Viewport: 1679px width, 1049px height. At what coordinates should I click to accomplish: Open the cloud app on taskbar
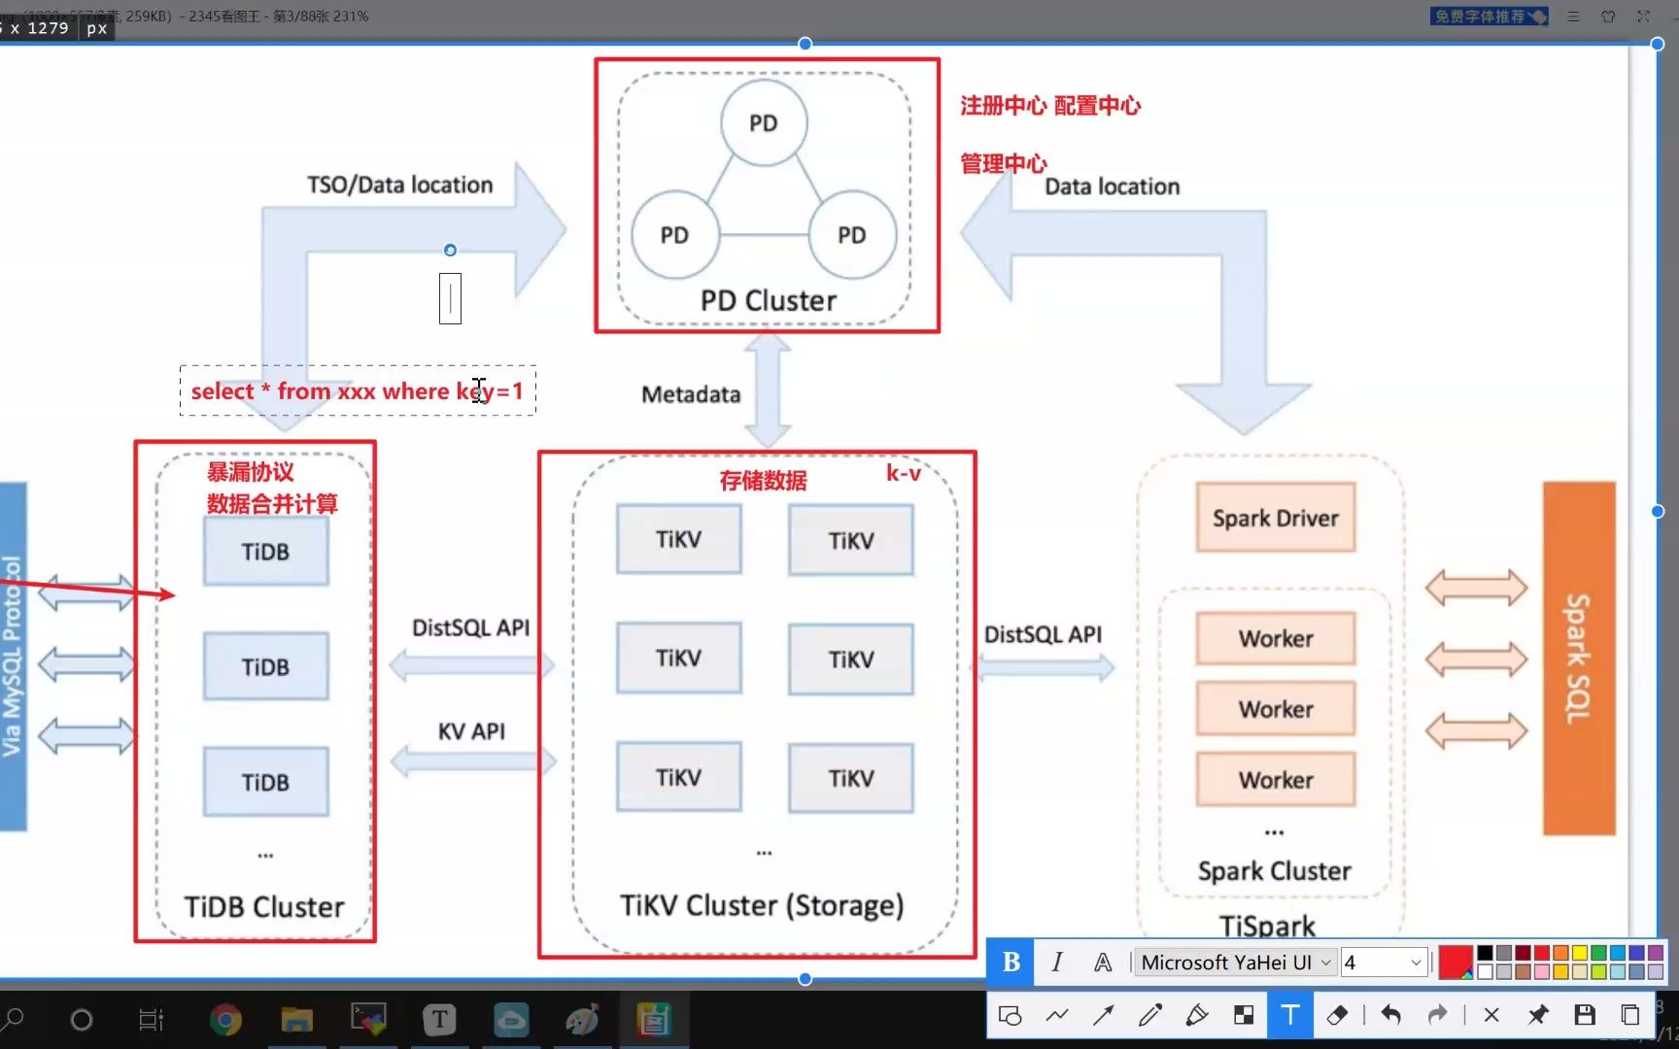coord(511,1019)
